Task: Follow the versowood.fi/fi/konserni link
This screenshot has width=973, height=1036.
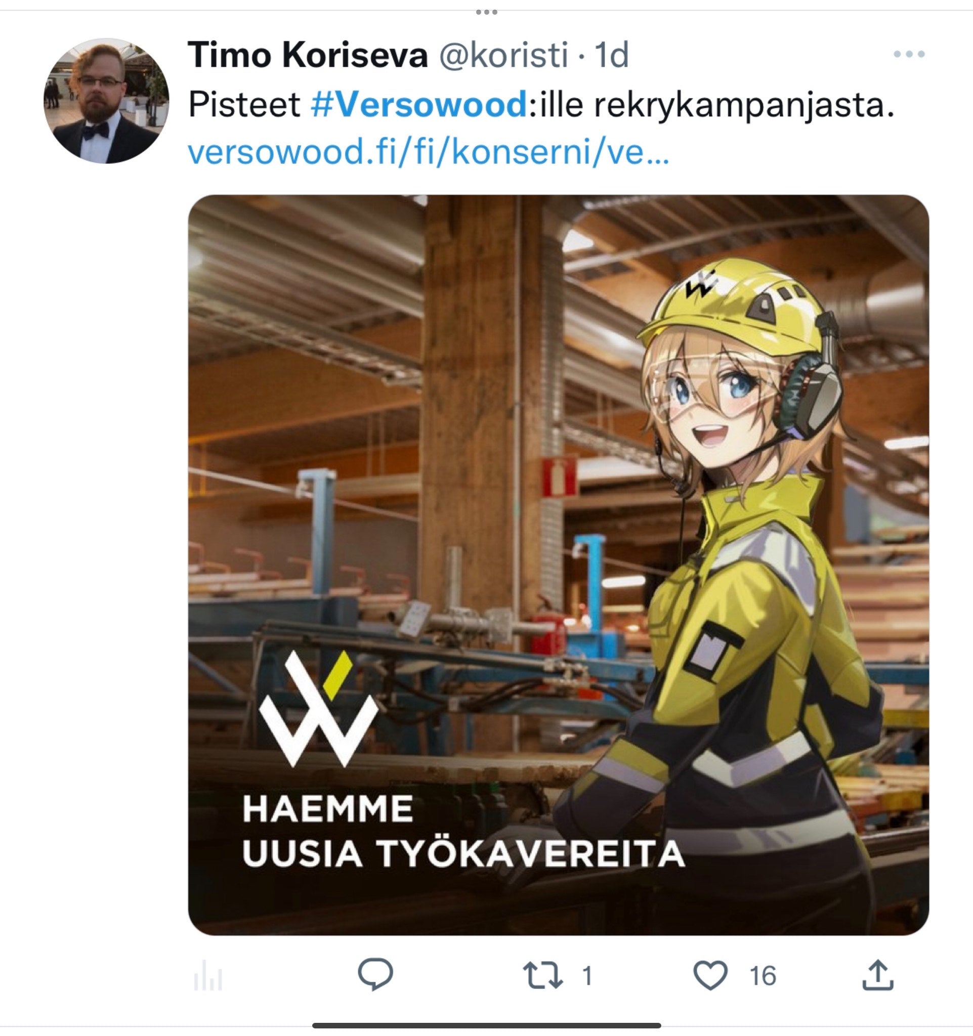Action: coord(429,151)
